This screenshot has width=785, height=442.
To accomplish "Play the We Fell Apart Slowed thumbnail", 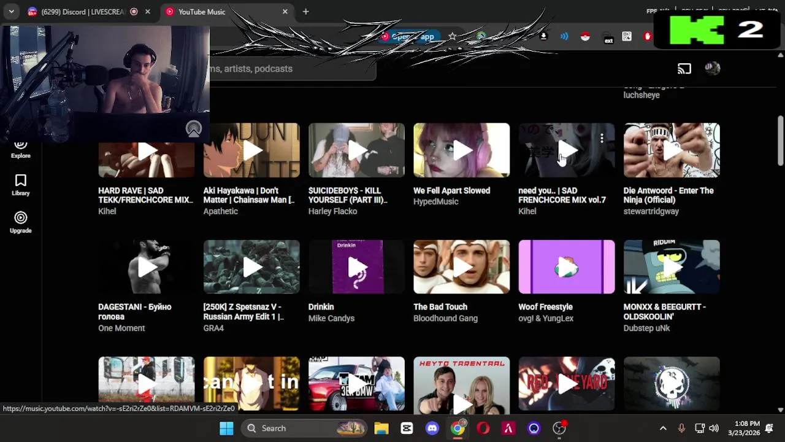I will [461, 150].
